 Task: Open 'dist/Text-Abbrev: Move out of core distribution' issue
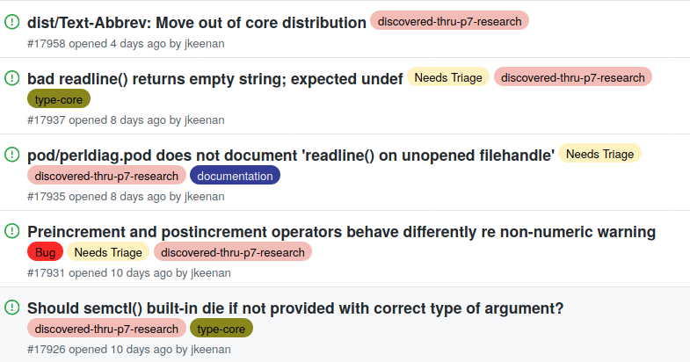click(197, 22)
